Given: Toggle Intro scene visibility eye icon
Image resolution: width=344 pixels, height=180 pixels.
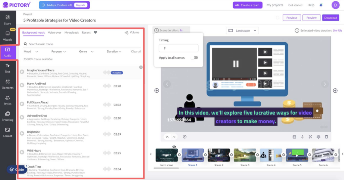Looking at the screenshot, I should 174,147.
